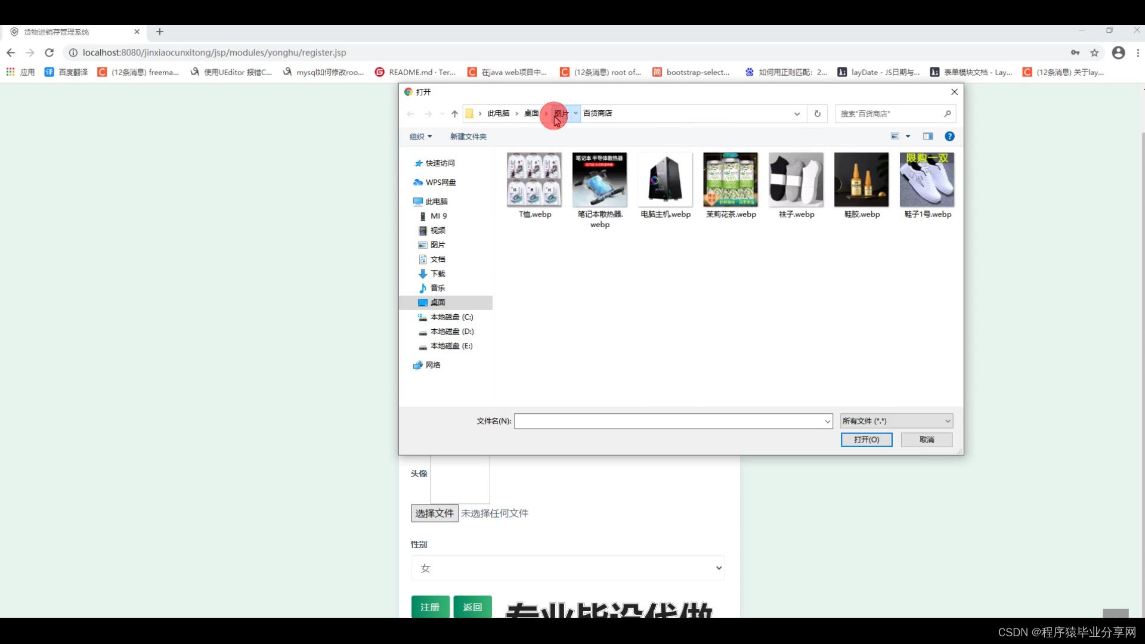This screenshot has height=644, width=1145.
Task: Open the dialog help question-mark icon
Action: [949, 137]
